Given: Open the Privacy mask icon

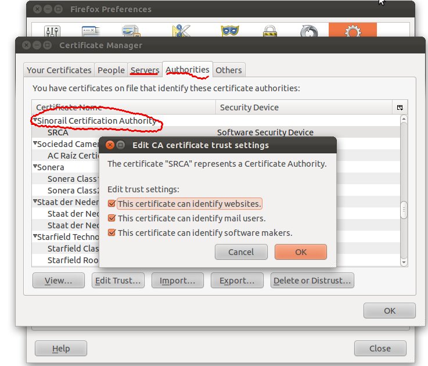Looking at the screenshot, I should pos(230,31).
